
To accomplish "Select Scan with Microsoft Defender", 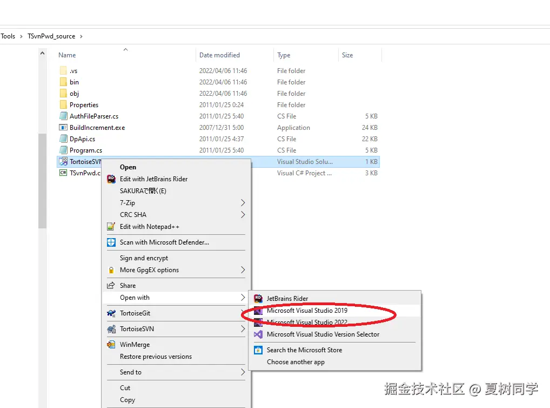I will tap(164, 242).
